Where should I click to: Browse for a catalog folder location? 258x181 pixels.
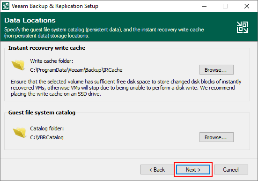(216, 137)
